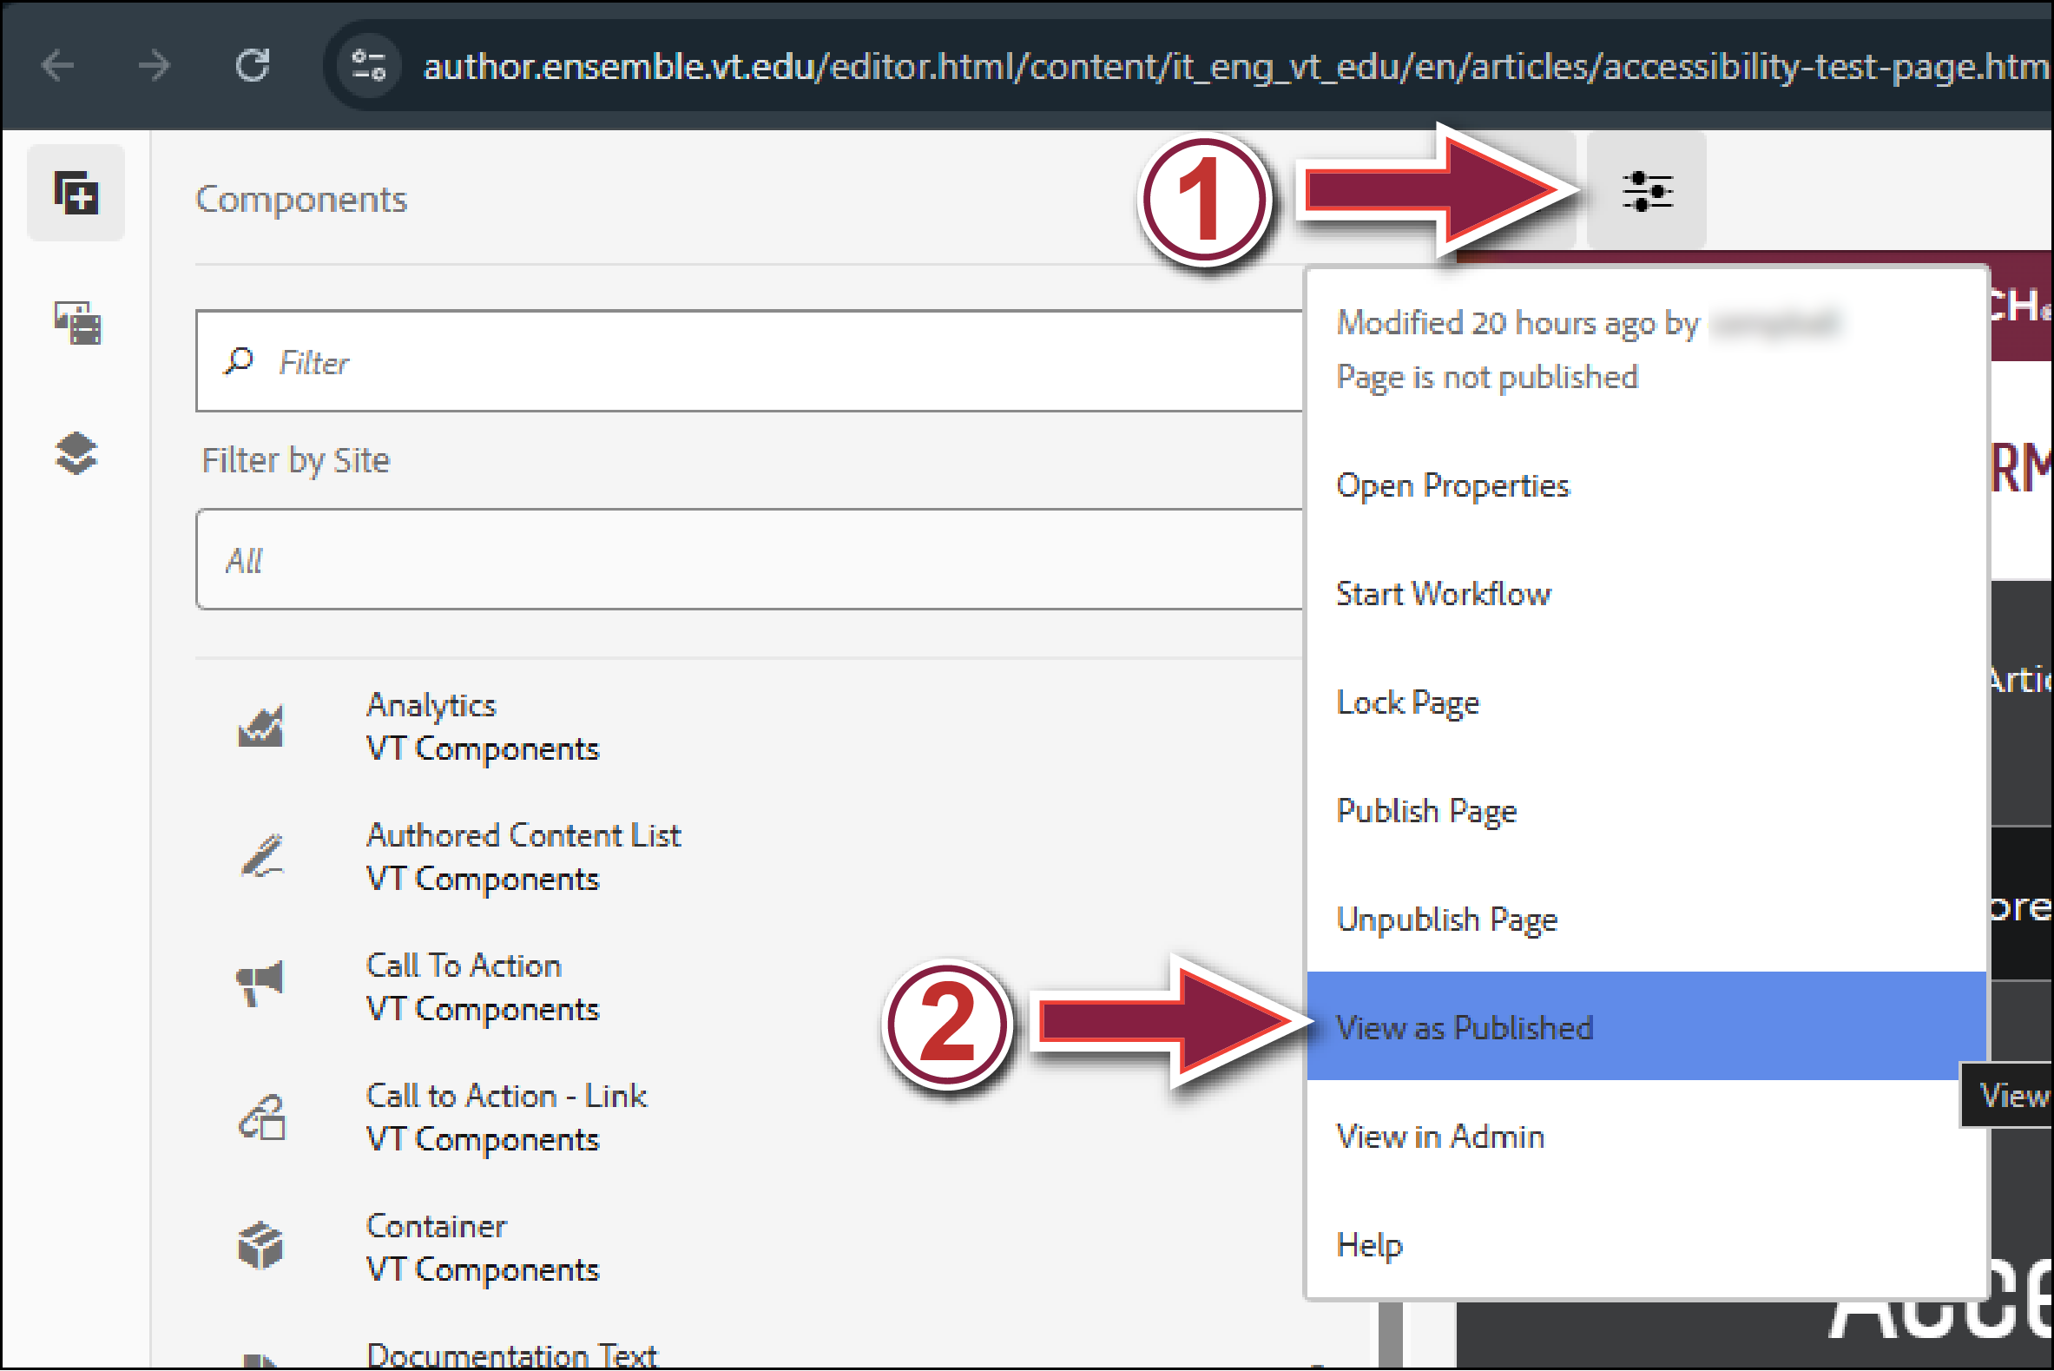2054x1371 pixels.
Task: Reload the browser page
Action: (x=253, y=67)
